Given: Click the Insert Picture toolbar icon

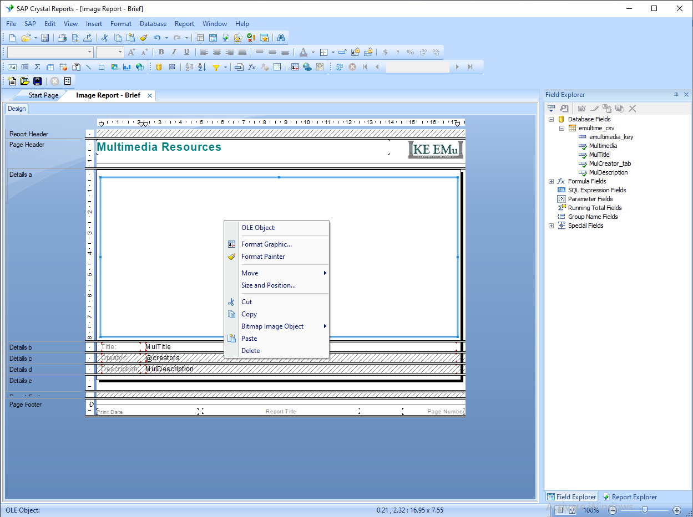Looking at the screenshot, I should click(114, 67).
